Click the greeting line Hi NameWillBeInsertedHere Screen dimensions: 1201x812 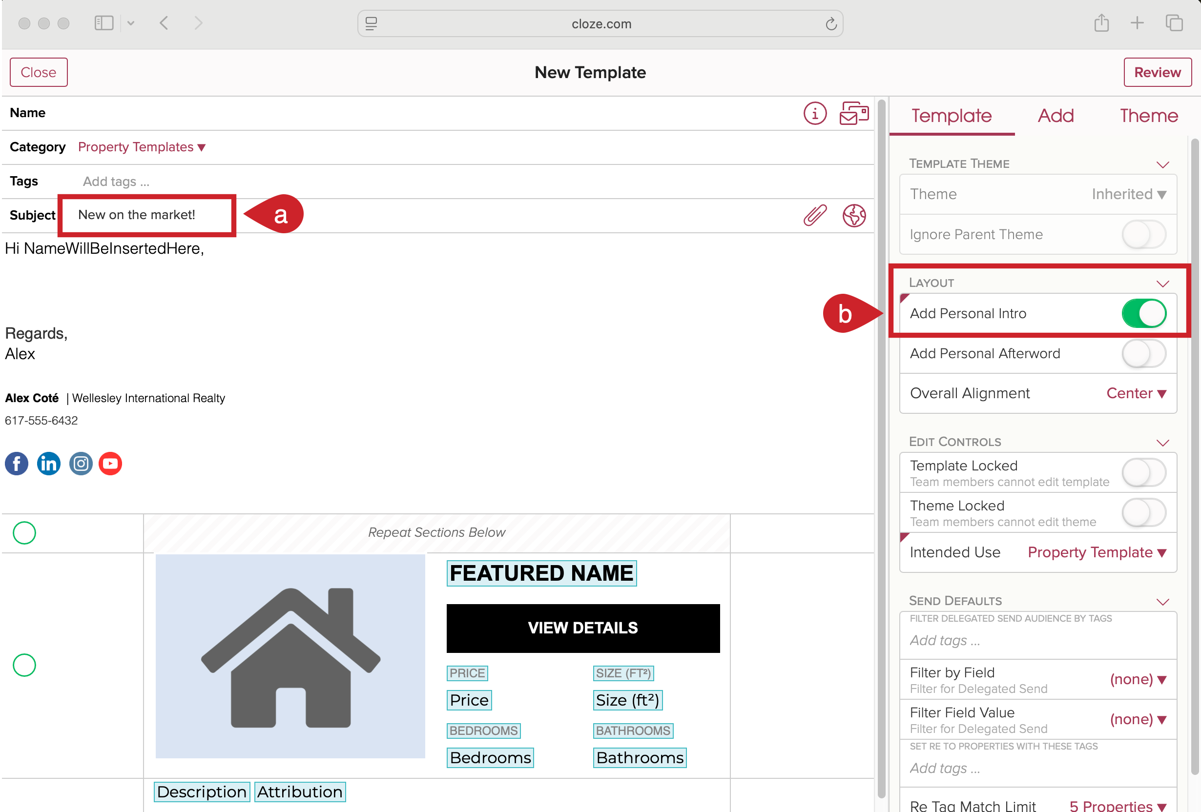pos(104,248)
